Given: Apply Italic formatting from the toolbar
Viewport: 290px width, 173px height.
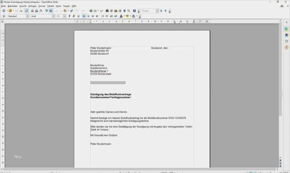Looking at the screenshot, I should [x=74, y=16].
